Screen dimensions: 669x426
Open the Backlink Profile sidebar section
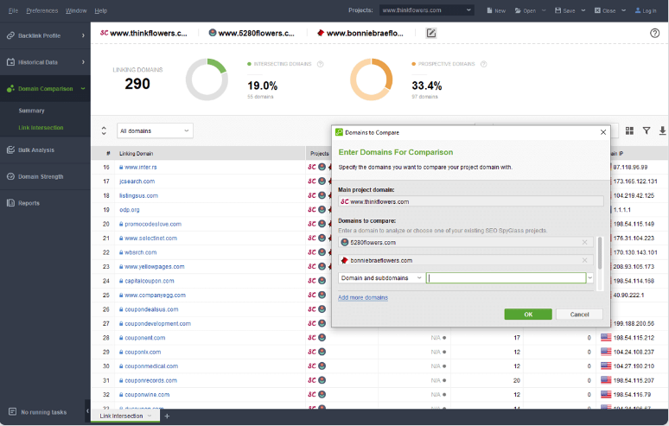coord(45,35)
